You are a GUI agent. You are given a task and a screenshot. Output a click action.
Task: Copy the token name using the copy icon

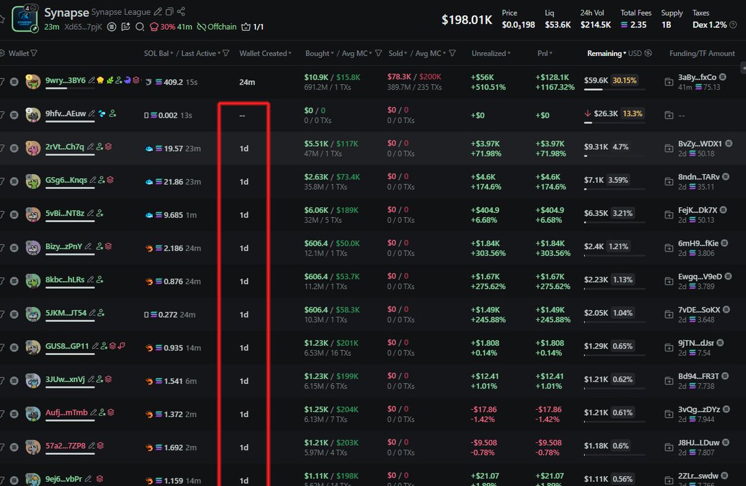(170, 12)
